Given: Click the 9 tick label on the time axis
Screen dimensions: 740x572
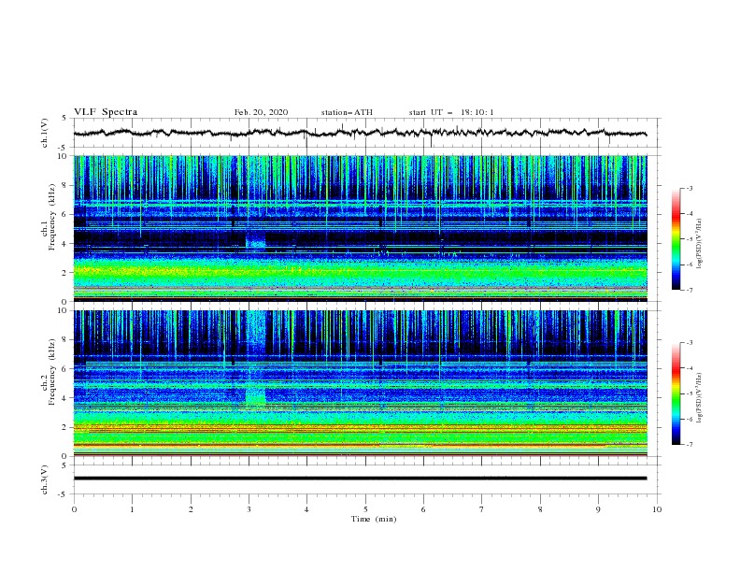Looking at the screenshot, I should [598, 509].
